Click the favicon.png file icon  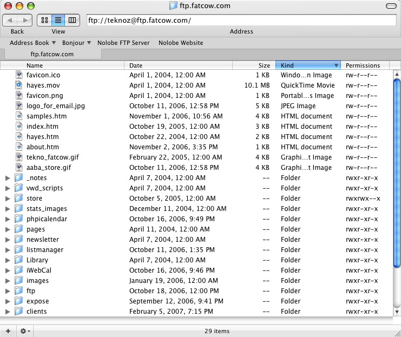point(19,95)
